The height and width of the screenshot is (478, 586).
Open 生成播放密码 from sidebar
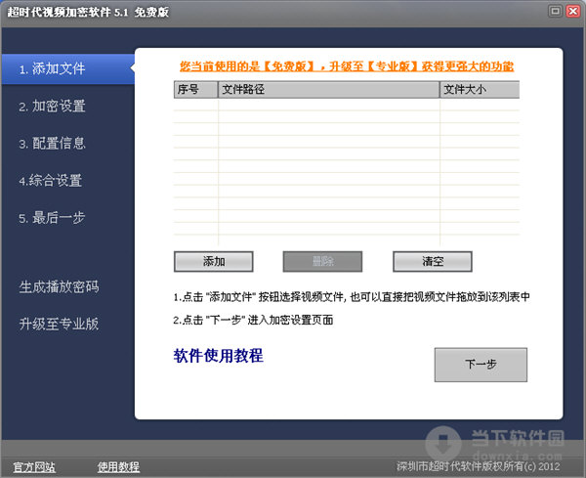(59, 286)
